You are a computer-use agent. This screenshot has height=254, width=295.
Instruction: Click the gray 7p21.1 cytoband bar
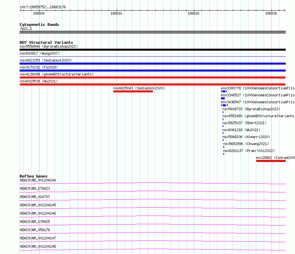(x=152, y=32)
